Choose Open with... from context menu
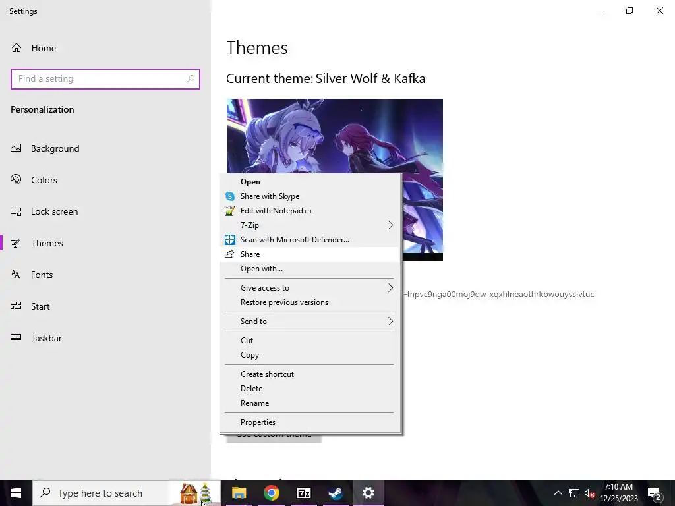Screen dimensions: 675x506 [x=310, y=269]
